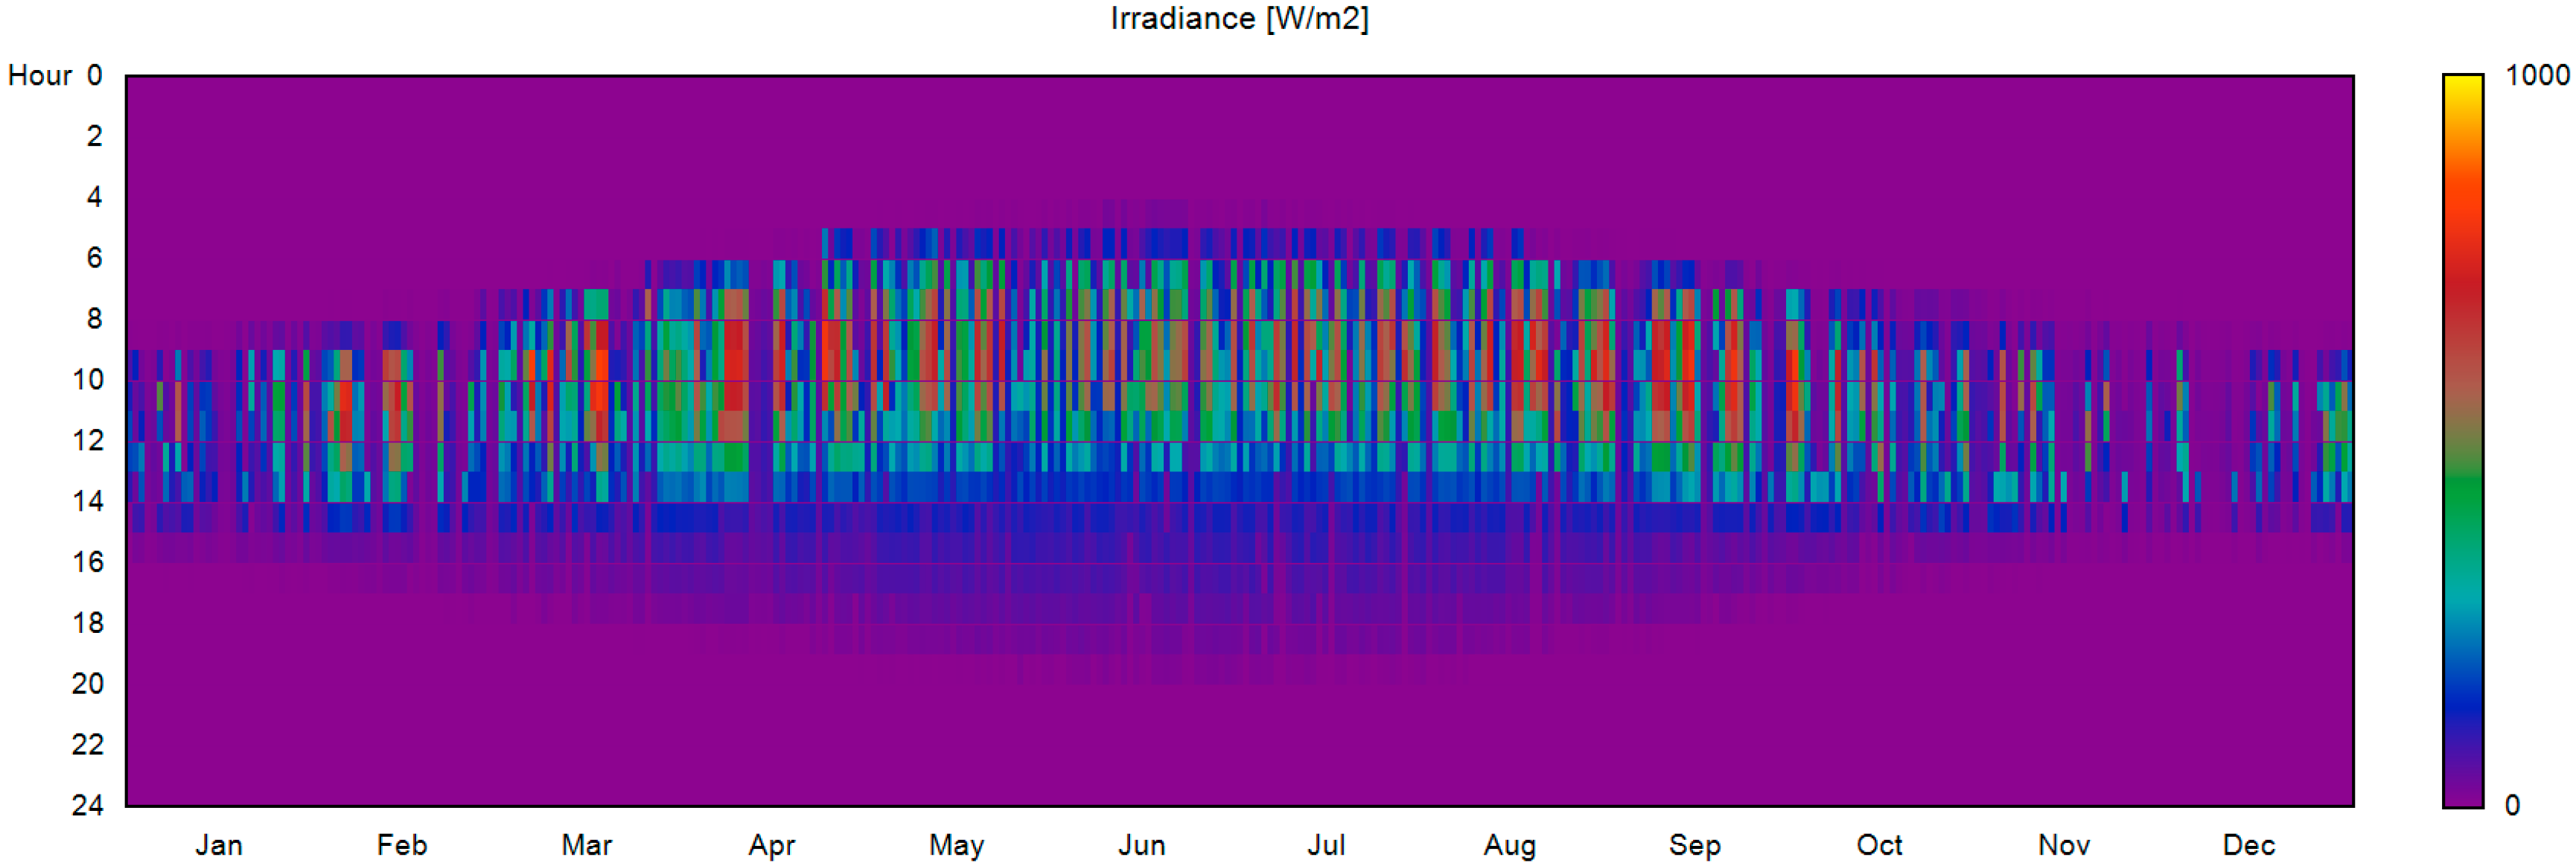
Task: Click the Dec month label
Action: point(2249,845)
